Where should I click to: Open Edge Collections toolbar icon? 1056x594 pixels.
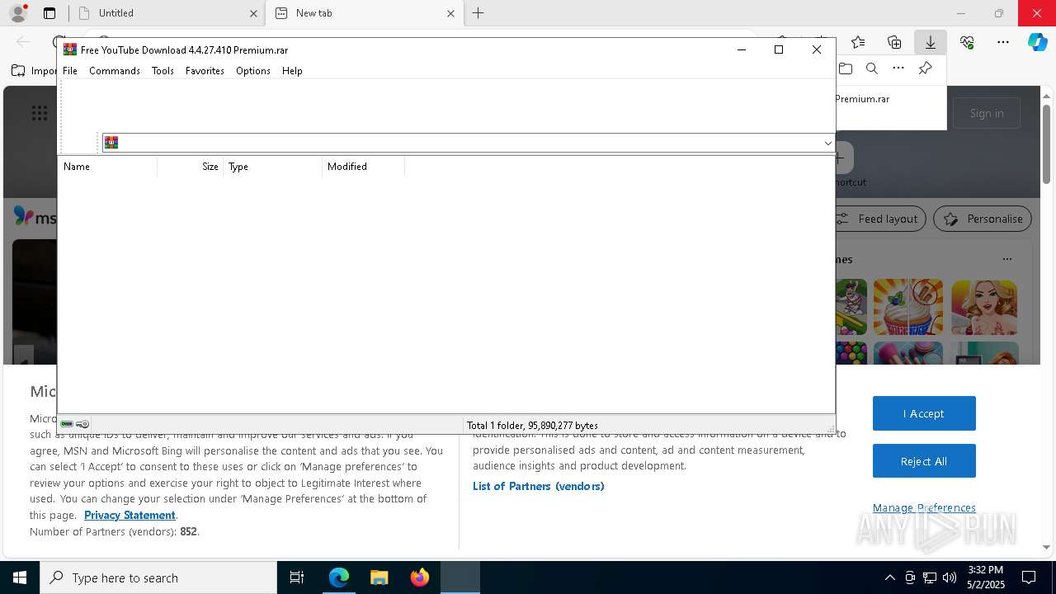click(894, 42)
